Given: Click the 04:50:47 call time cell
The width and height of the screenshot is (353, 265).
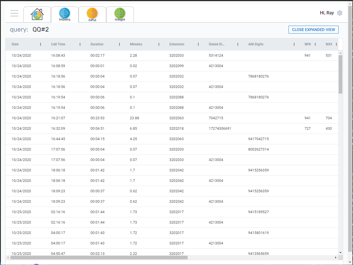Looking at the screenshot, I should click(58, 254).
